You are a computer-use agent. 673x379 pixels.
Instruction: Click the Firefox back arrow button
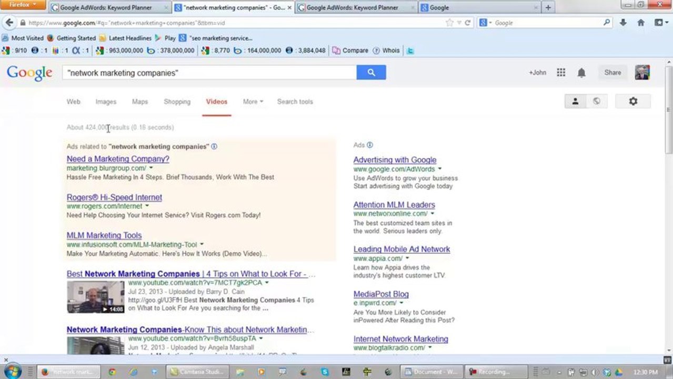9,23
